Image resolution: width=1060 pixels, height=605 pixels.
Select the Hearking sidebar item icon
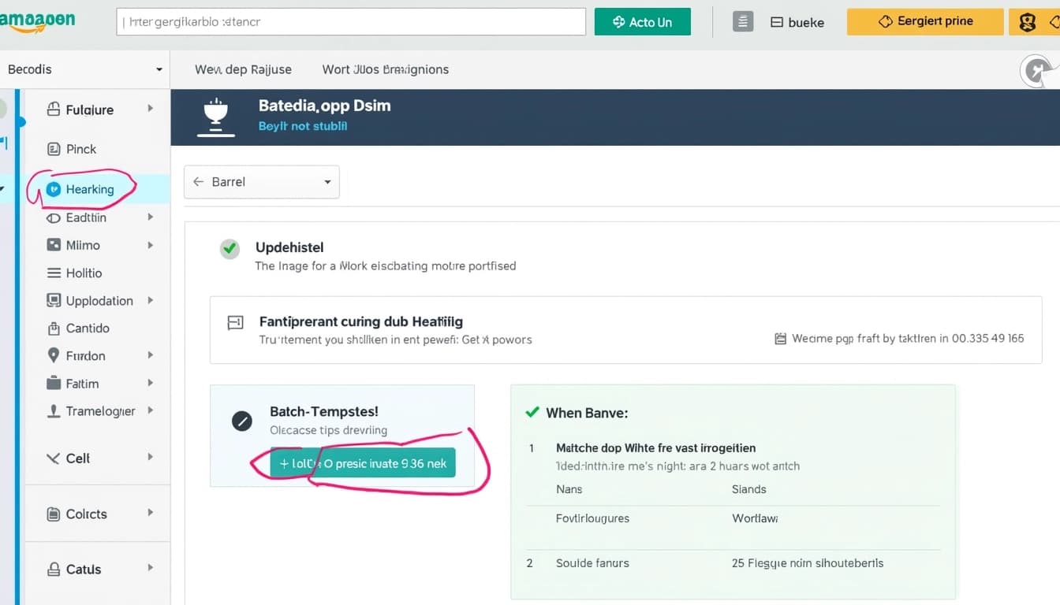click(54, 189)
